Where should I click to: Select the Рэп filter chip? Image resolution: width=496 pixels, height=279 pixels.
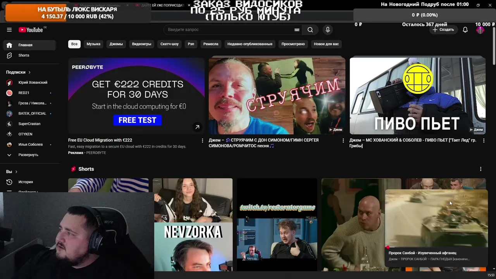191,44
